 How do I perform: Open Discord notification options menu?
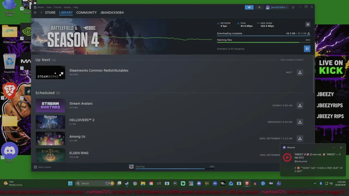coord(334,148)
